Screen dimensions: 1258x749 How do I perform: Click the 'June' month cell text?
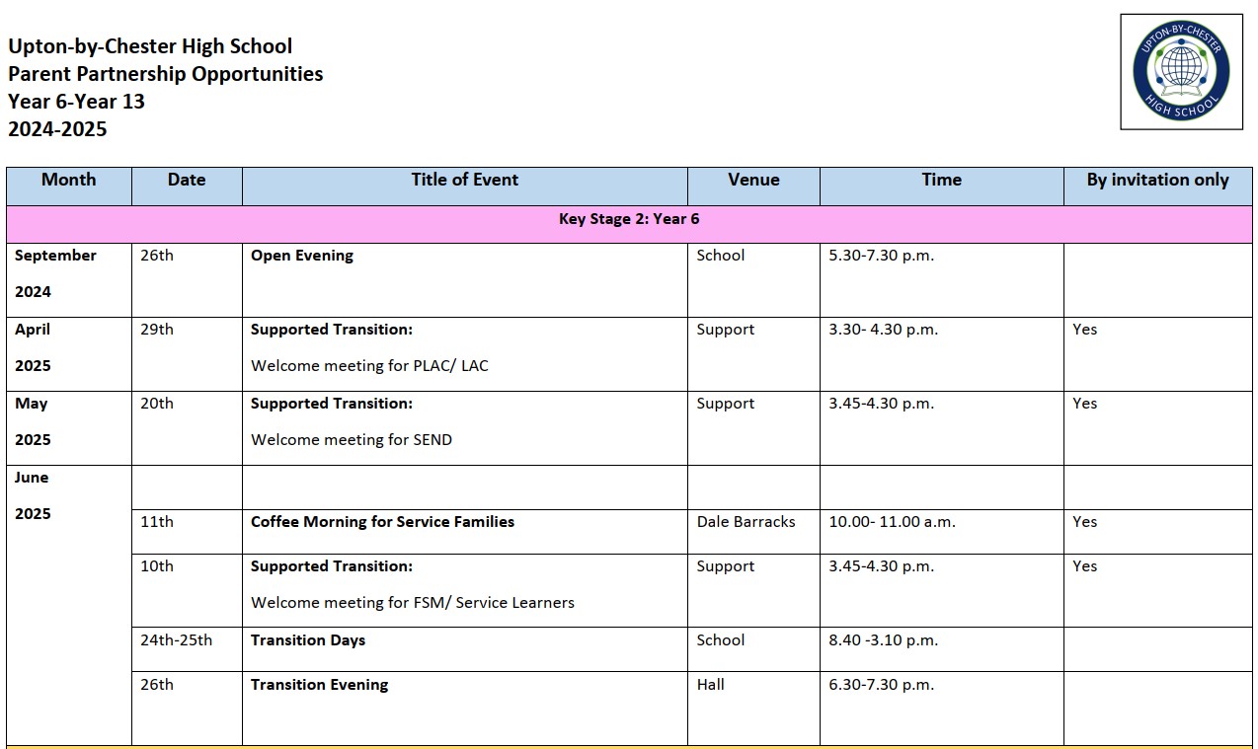point(32,478)
